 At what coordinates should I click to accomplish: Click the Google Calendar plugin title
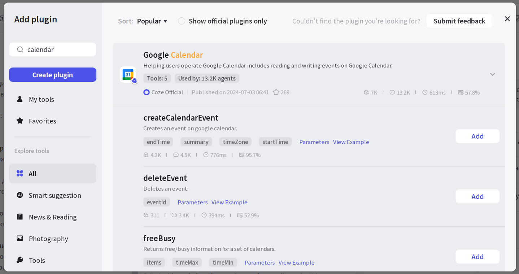[173, 55]
